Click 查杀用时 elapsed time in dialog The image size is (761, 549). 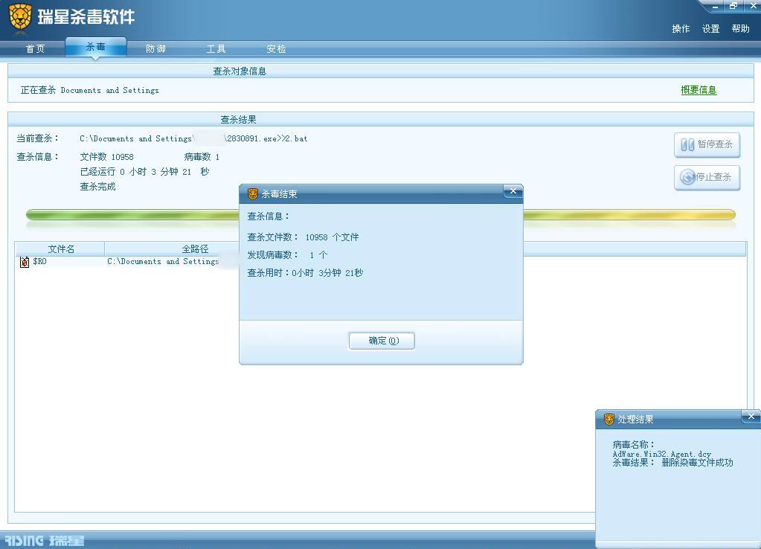click(305, 273)
